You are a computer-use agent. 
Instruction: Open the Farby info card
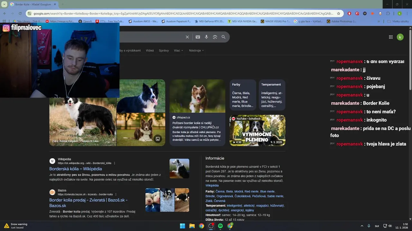pyautogui.click(x=243, y=95)
